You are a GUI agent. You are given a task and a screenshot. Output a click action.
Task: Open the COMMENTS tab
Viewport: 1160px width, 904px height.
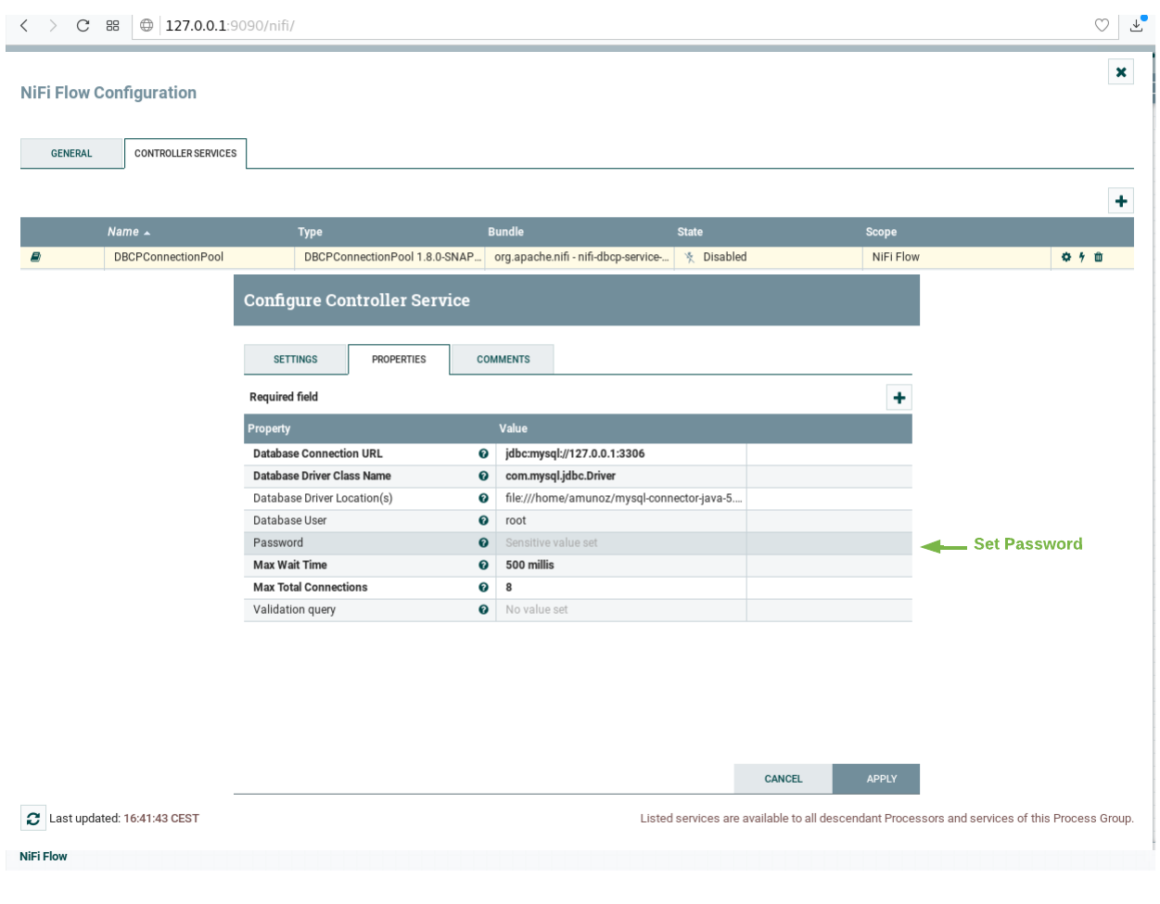pyautogui.click(x=504, y=360)
